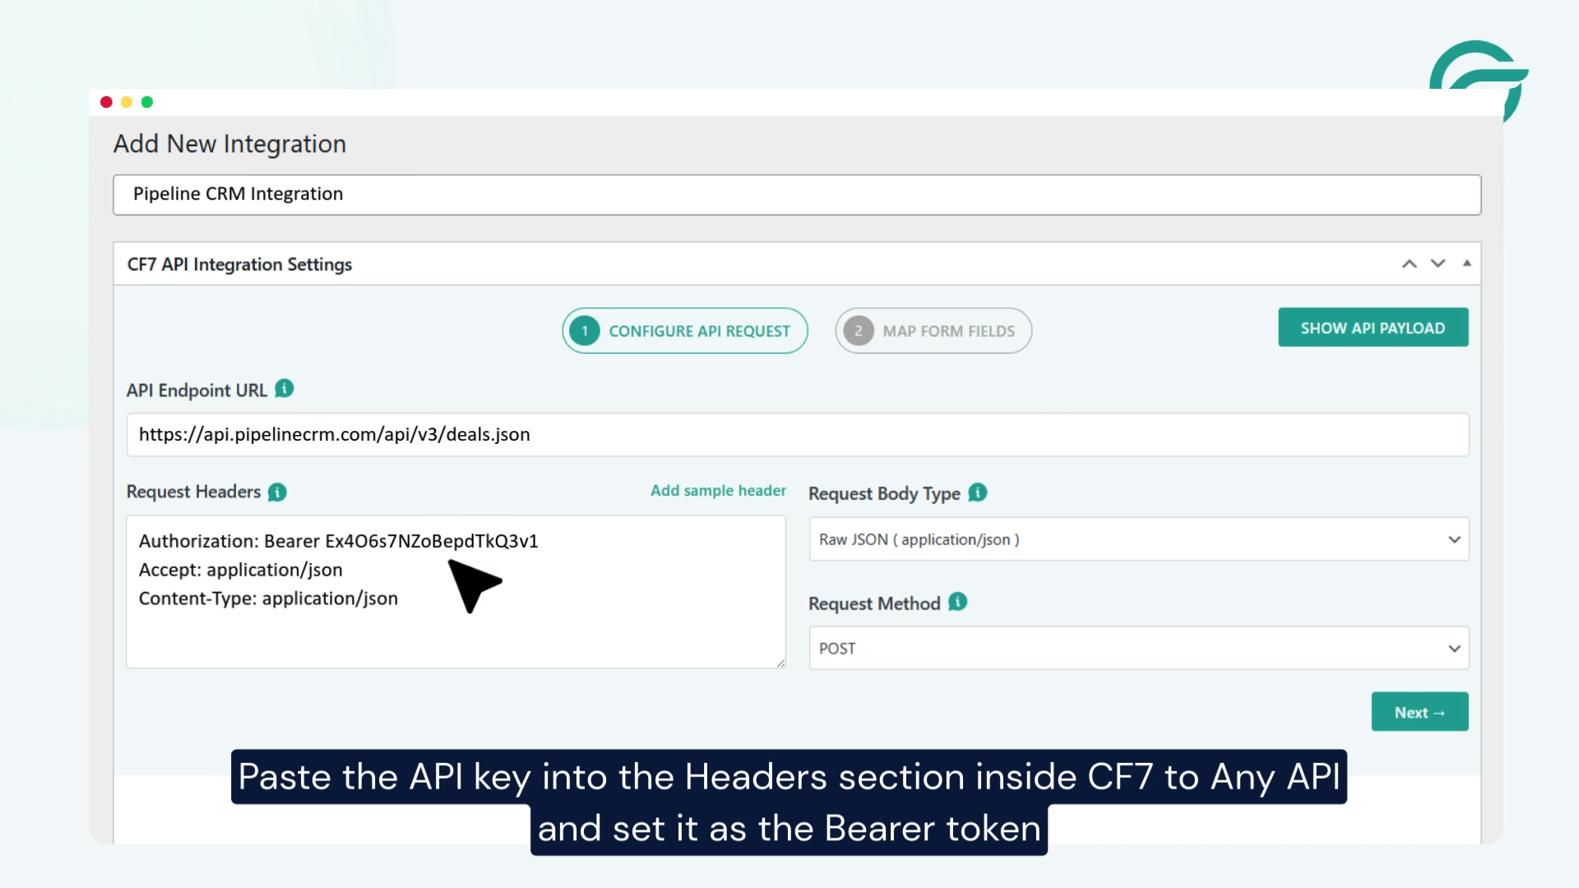
Task: Open the Request Method dropdown showing POST
Action: [1138, 648]
